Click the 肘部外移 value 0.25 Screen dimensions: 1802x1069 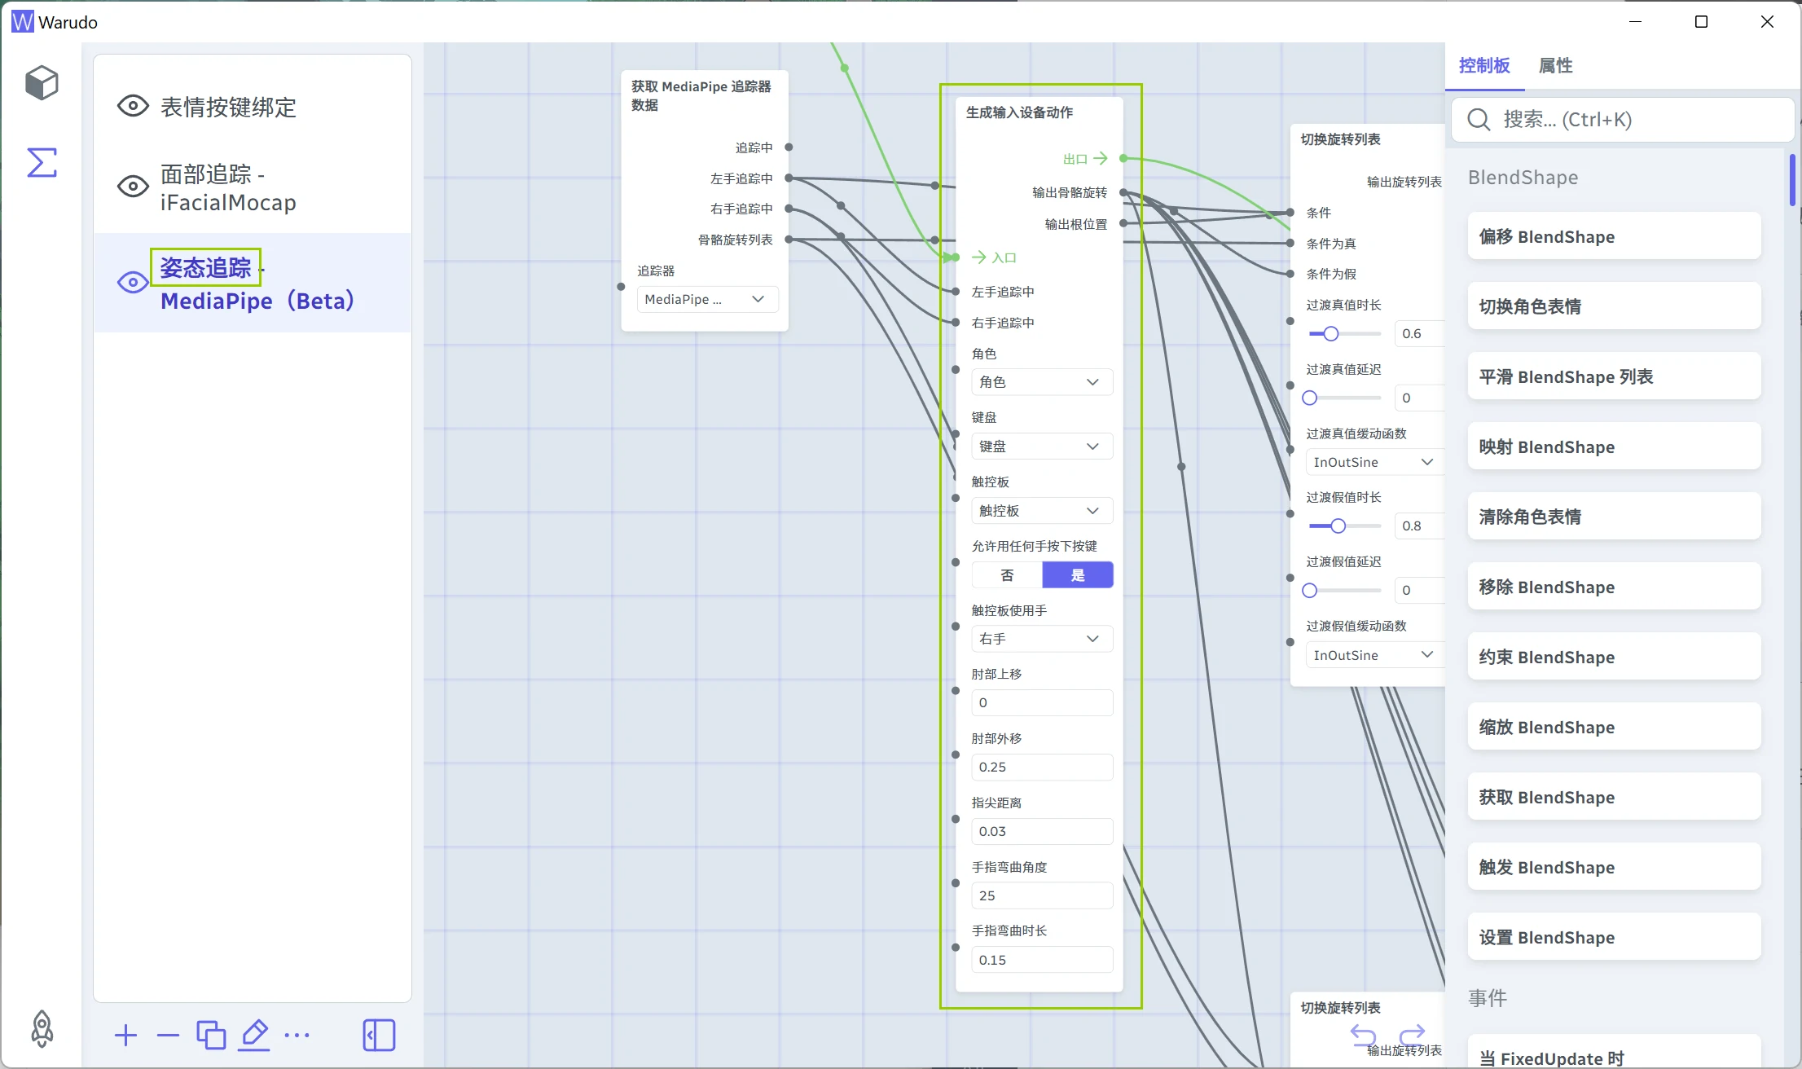tap(1042, 767)
